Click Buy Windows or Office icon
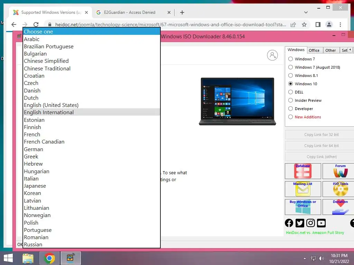Screen dimensions: 354x265 tap(303, 207)
